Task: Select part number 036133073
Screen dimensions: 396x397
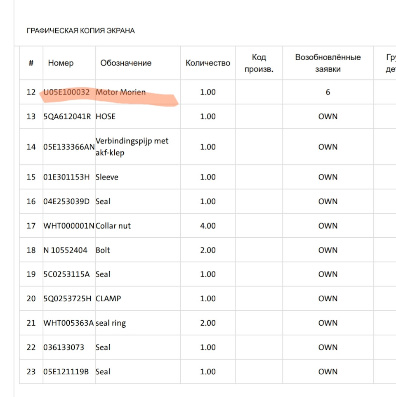Action: (64, 347)
